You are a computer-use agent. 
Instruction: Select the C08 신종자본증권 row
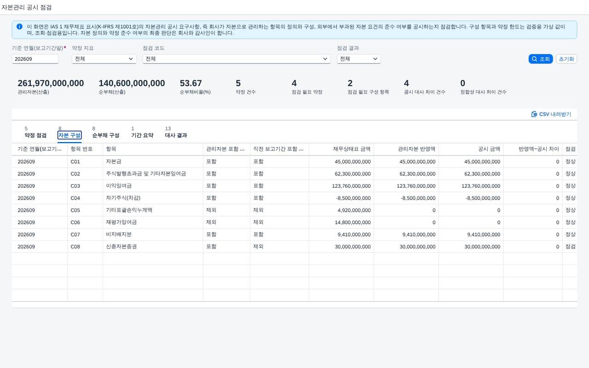point(294,247)
